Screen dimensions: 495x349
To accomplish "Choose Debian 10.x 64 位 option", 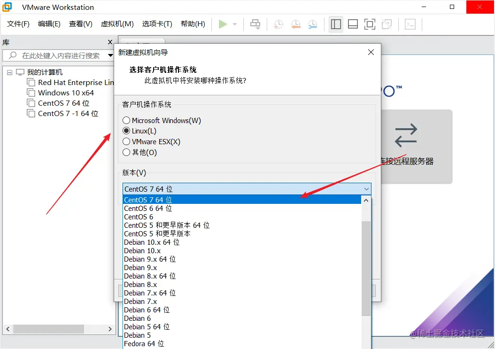I will pos(242,242).
